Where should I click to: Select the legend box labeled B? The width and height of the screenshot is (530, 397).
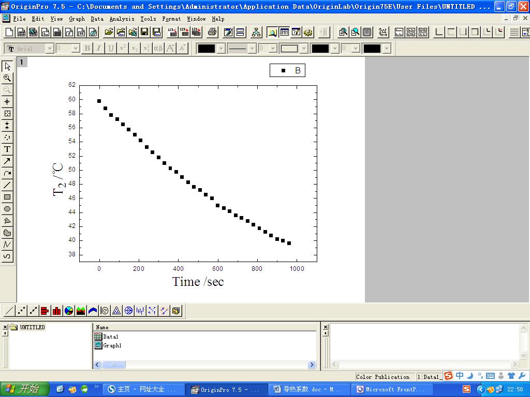[287, 70]
